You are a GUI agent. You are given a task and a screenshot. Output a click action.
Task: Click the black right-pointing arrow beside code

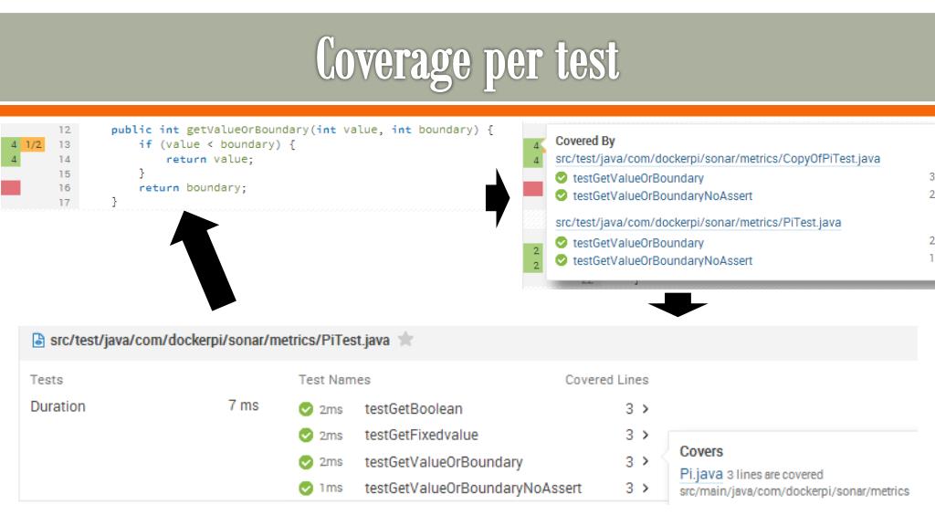click(x=498, y=197)
